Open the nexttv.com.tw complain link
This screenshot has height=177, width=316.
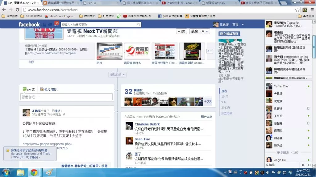click(52, 53)
